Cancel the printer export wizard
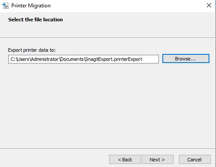The width and height of the screenshot is (216, 167). (x=195, y=160)
